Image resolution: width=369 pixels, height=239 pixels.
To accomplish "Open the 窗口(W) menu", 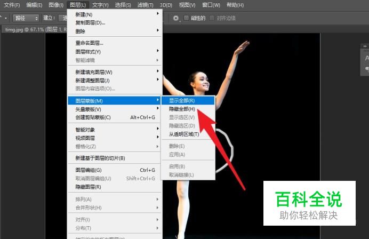I will (211, 5).
